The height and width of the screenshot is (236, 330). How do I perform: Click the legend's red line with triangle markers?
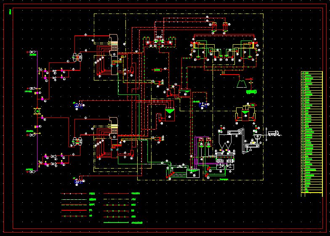point(116,217)
